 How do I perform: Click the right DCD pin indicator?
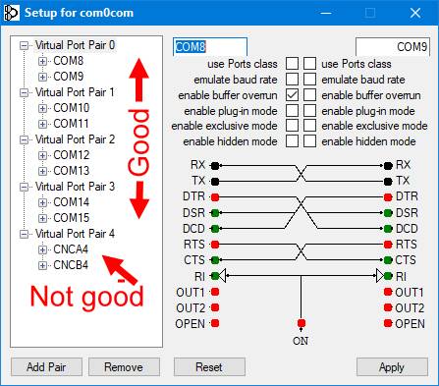click(388, 229)
